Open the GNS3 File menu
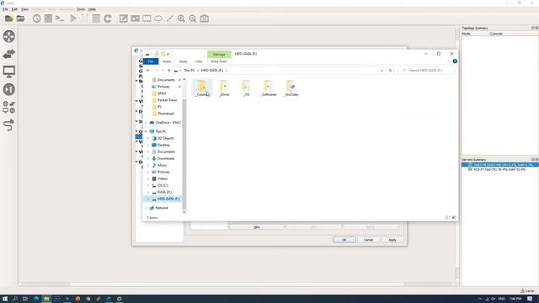The height and width of the screenshot is (303, 539). click(5, 9)
